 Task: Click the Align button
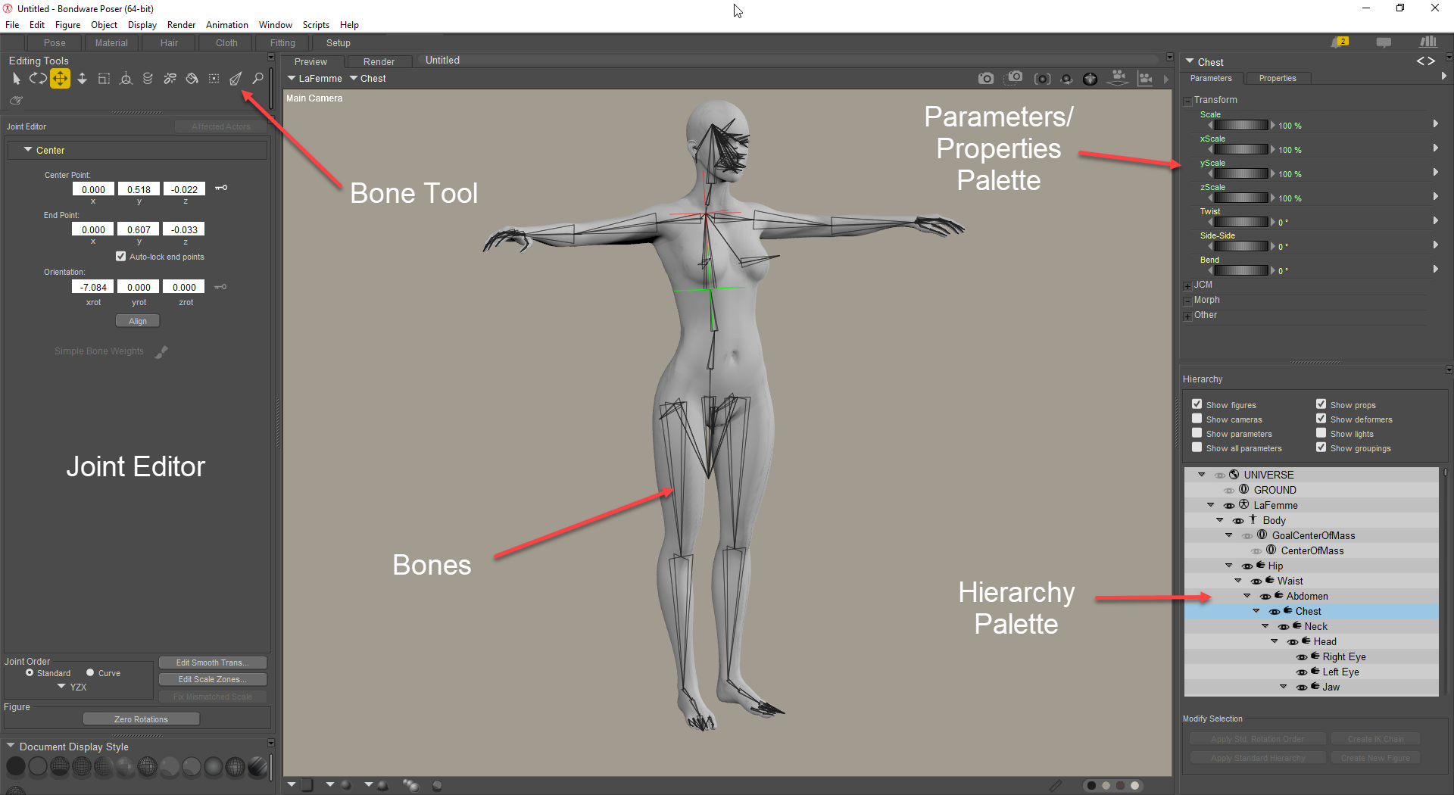pos(138,321)
